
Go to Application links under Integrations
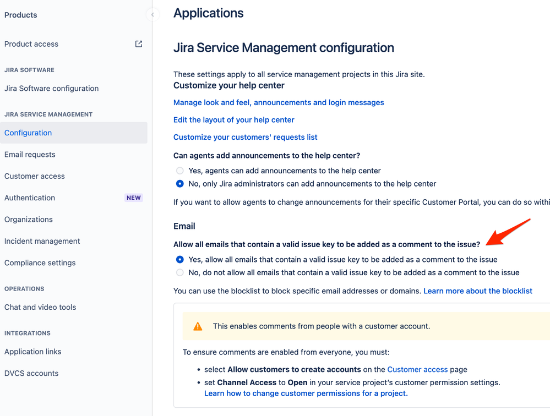coord(33,352)
